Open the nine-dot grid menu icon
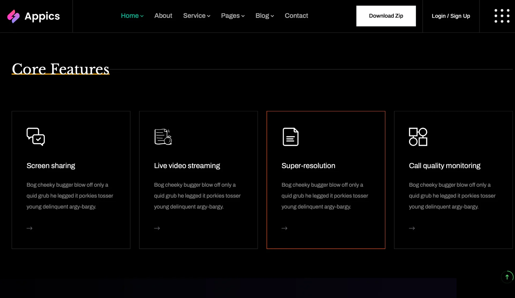 click(502, 16)
